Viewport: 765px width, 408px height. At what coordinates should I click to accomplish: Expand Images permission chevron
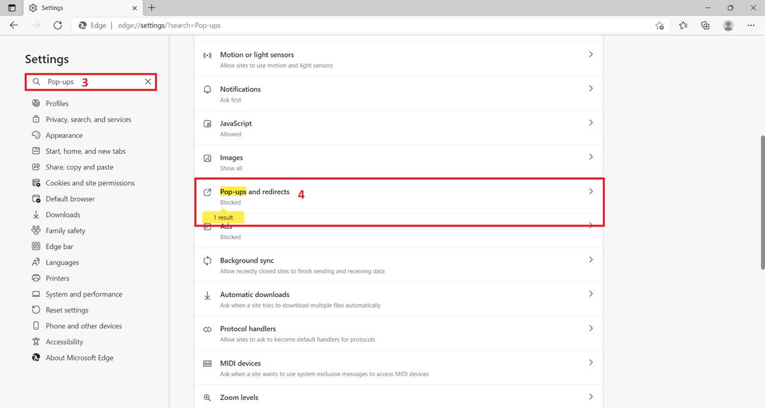pos(591,157)
